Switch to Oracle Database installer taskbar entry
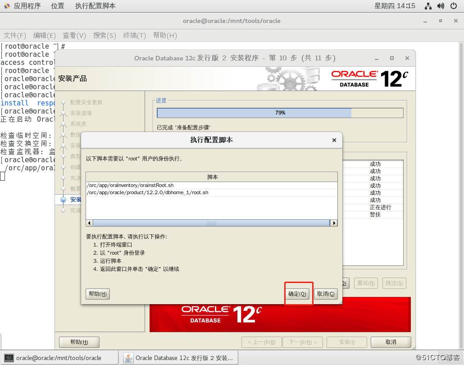464x365 pixels. [x=179, y=358]
